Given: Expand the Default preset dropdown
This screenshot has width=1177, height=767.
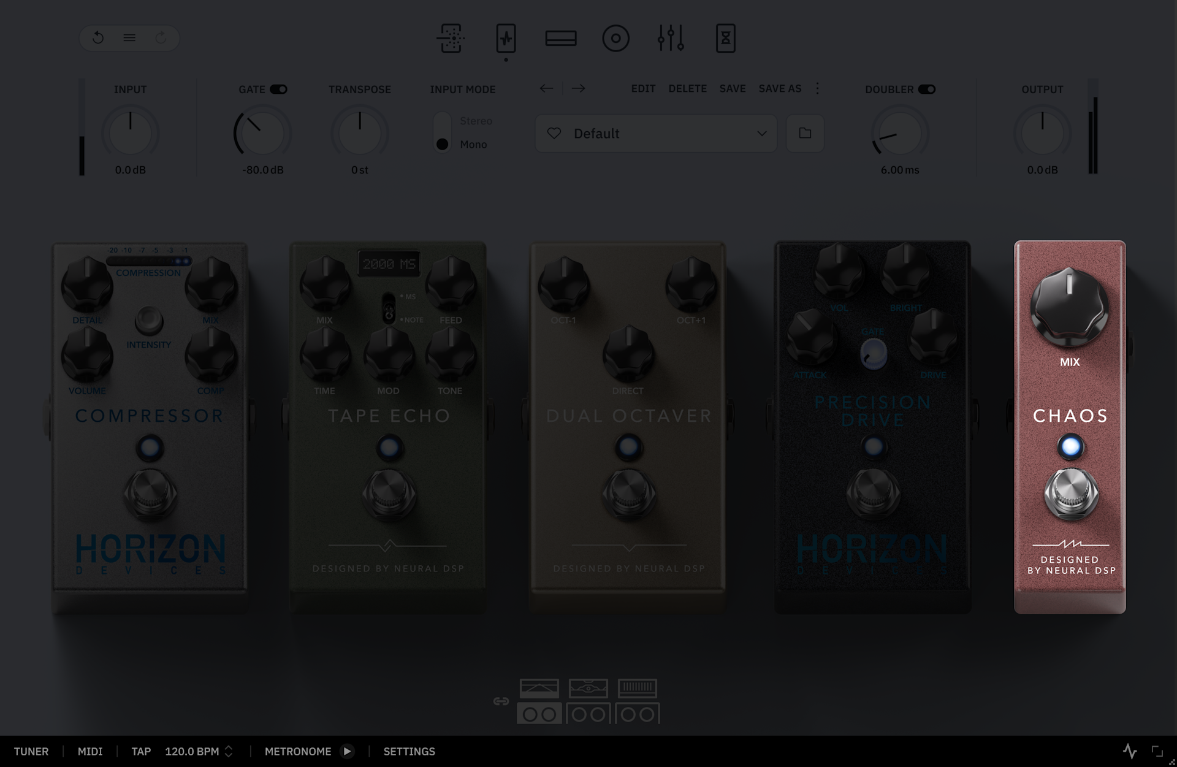Looking at the screenshot, I should coord(656,133).
